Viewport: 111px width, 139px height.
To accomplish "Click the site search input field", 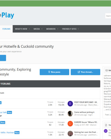I will [108, 16].
